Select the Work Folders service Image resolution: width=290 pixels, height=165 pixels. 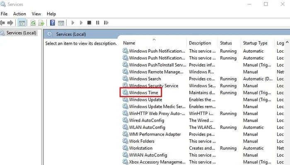pos(142,141)
